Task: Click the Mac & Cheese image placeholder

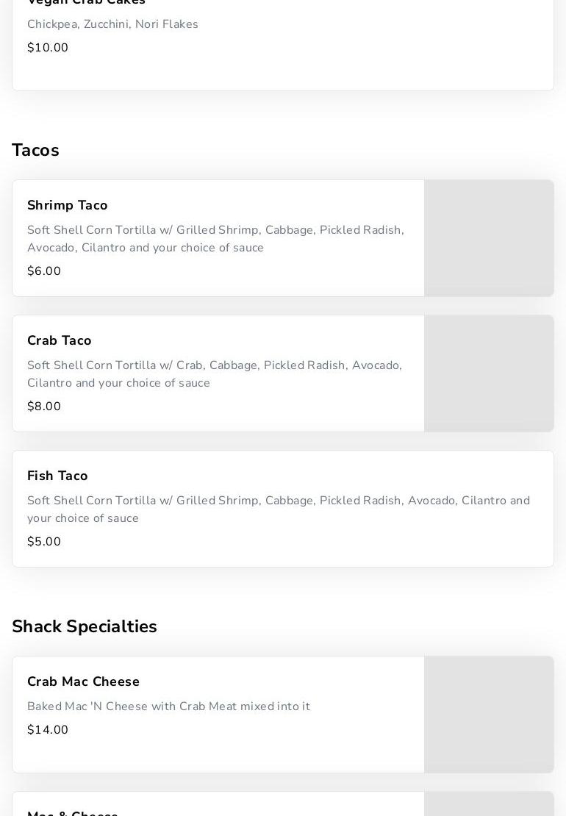Action: pyautogui.click(x=489, y=804)
